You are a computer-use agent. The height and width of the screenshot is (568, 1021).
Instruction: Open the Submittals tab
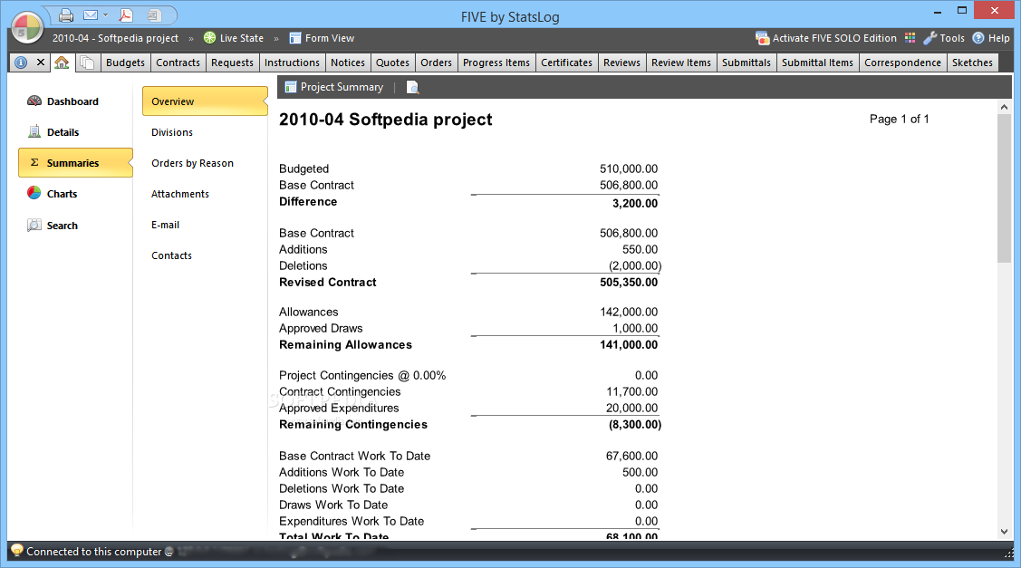(746, 63)
